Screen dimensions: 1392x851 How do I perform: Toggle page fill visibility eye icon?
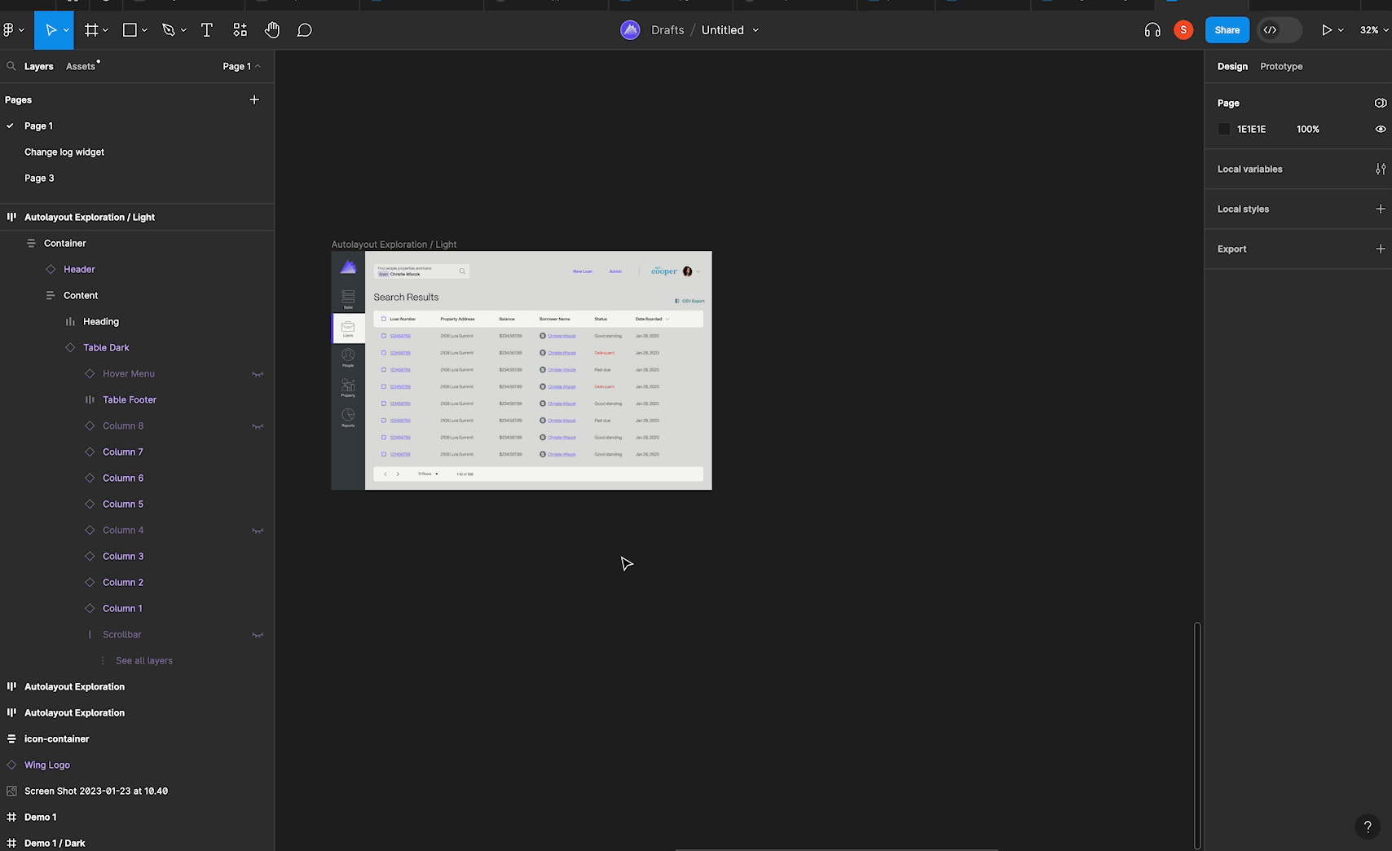pos(1379,129)
